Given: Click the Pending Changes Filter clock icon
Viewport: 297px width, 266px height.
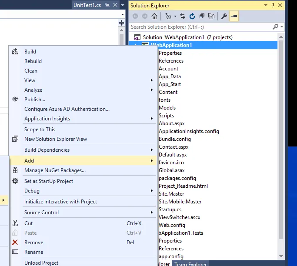Looking at the screenshot, I should 168,16.
